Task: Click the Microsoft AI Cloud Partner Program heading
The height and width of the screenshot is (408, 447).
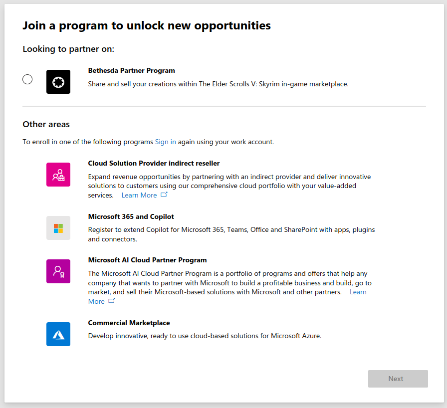Action: point(147,260)
